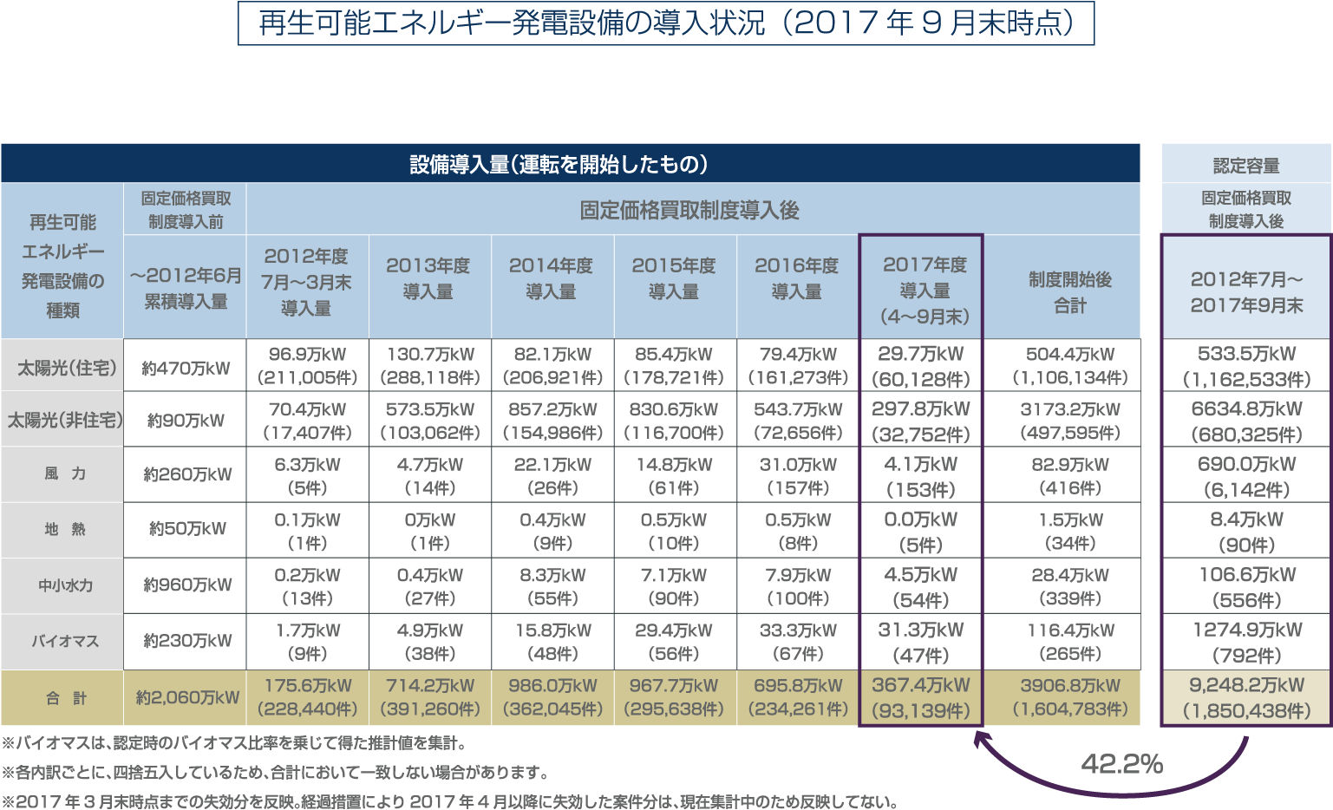
Task: Click the 2014年度導入量 column header
Action: (552, 287)
